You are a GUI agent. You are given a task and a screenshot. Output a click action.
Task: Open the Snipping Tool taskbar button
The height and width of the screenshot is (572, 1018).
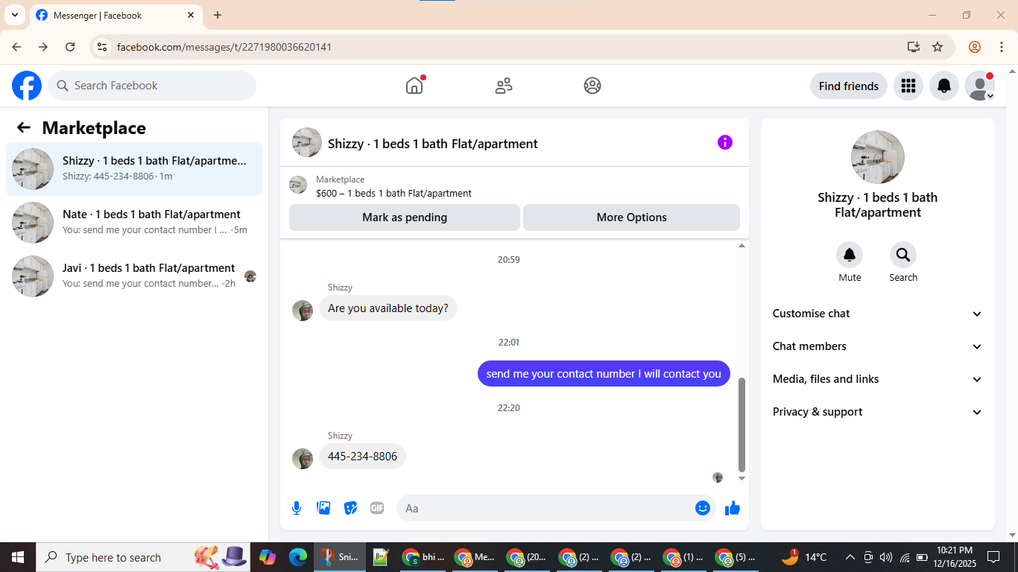339,557
